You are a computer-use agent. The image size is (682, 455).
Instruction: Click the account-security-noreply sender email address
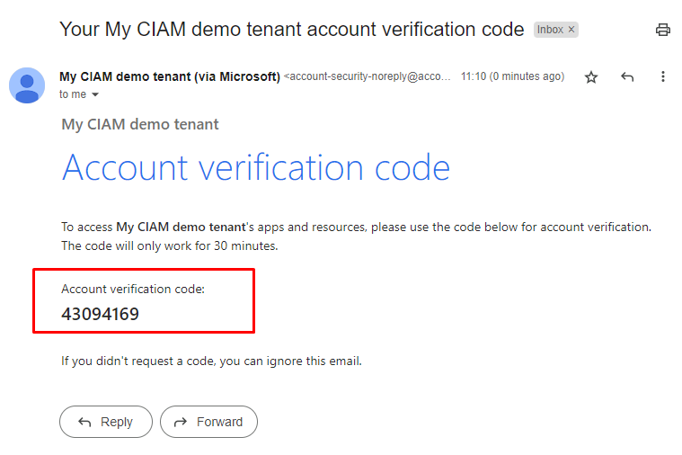click(x=368, y=77)
